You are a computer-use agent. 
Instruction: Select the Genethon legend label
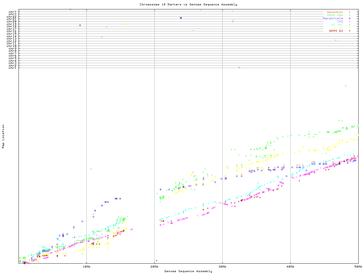click(335, 12)
